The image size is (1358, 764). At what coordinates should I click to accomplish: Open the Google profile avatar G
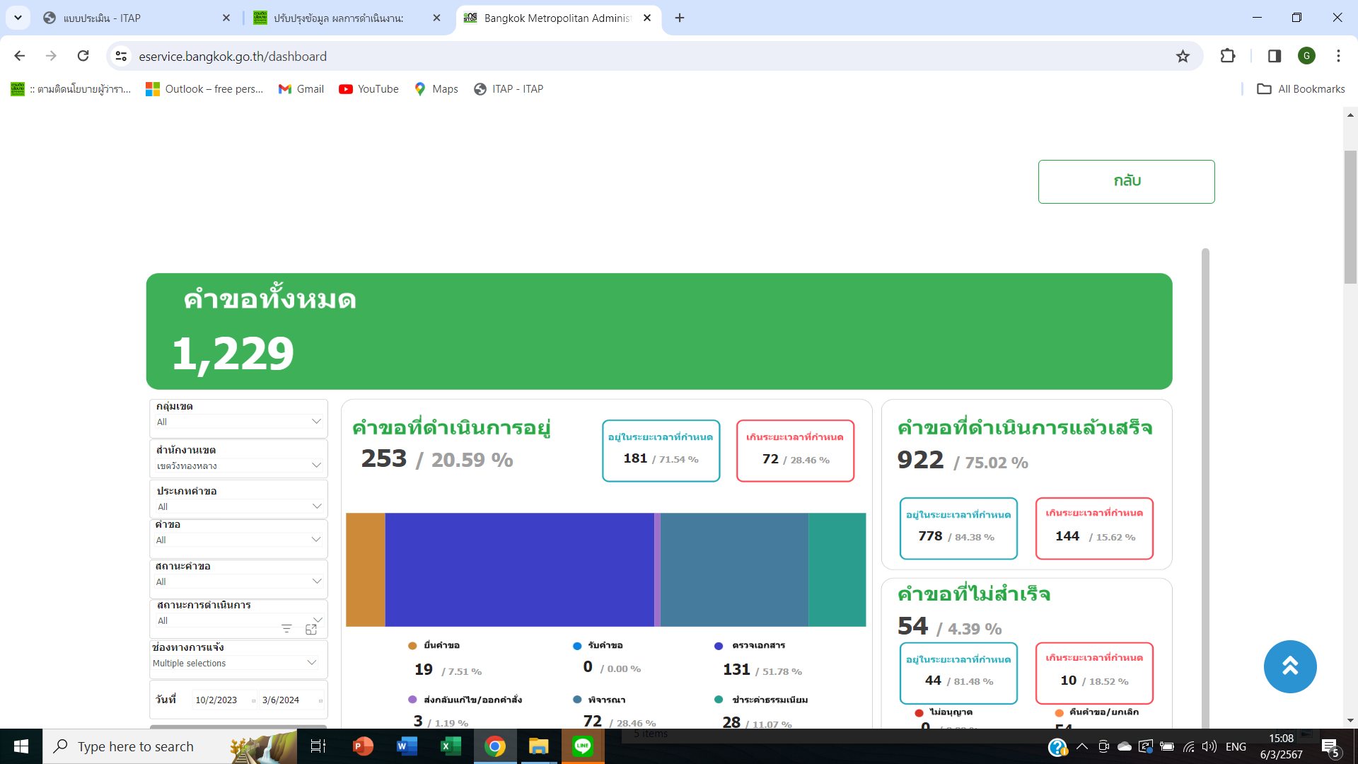point(1306,56)
